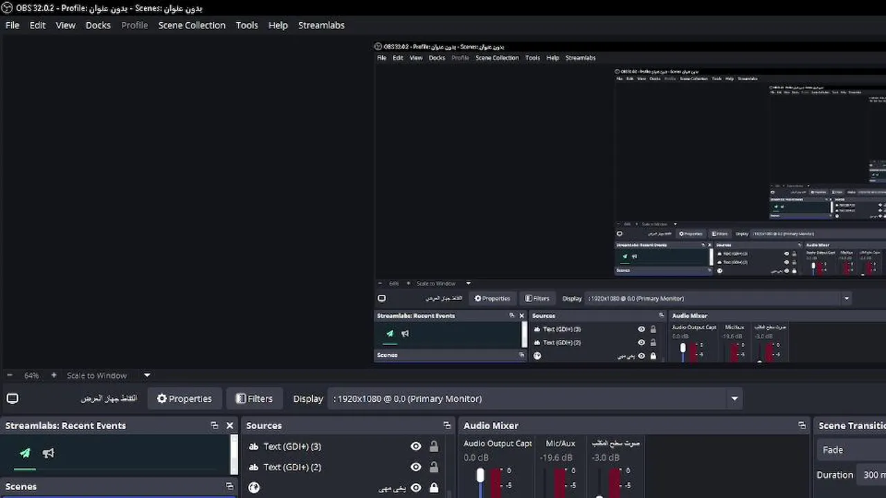This screenshot has height=498, width=886.
Task: Open the View menu
Action: tap(66, 25)
